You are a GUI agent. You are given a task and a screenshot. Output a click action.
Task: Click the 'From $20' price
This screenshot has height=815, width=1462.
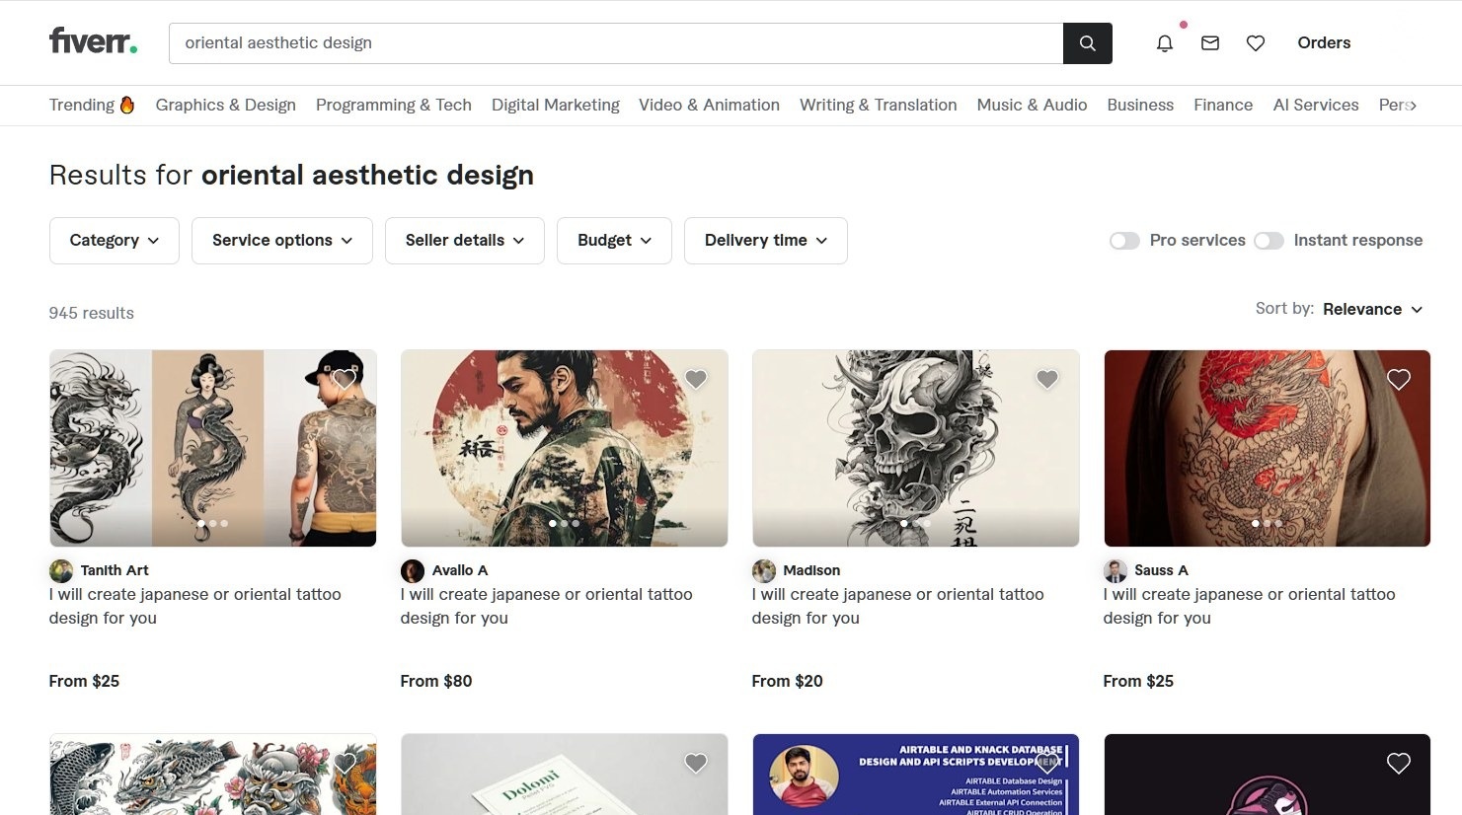(x=788, y=681)
